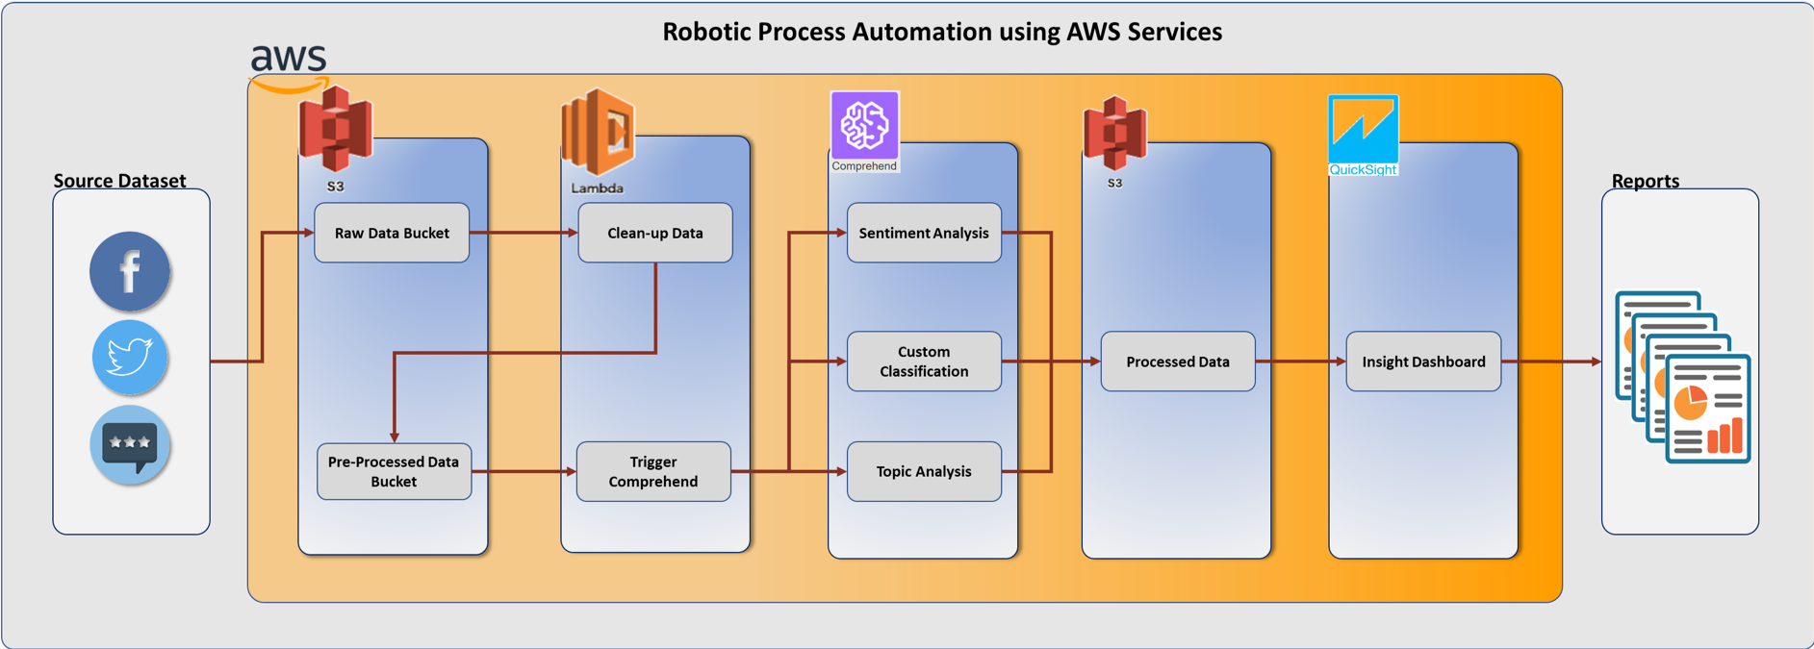Click the Sentiment Analysis box
Screen dimensions: 1814x649
(924, 233)
